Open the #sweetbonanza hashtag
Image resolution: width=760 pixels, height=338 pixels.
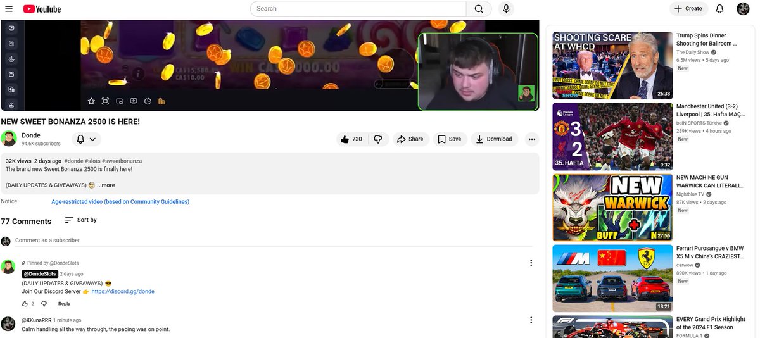click(122, 161)
